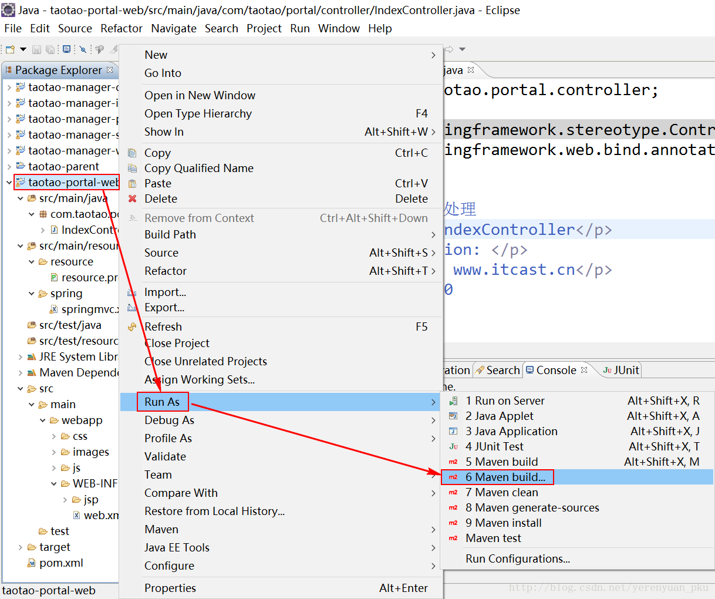Collapse the webapp folder
The height and width of the screenshot is (599, 715).
click(42, 420)
